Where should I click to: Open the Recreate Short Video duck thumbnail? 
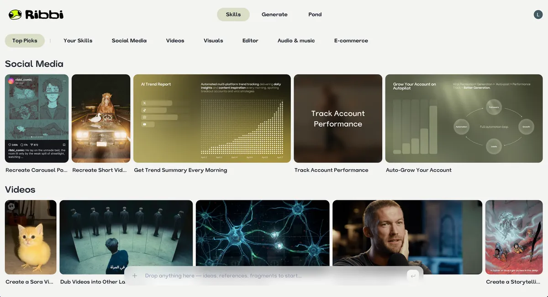101,119
